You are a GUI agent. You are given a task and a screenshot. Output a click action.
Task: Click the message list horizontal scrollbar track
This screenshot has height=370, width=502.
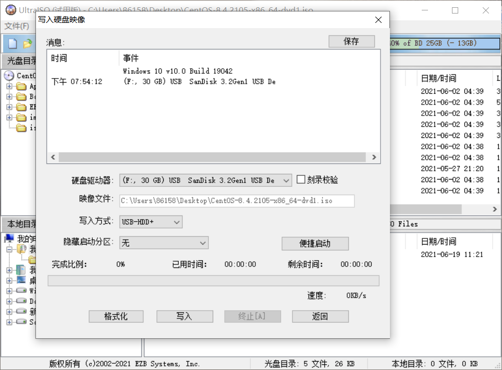212,157
